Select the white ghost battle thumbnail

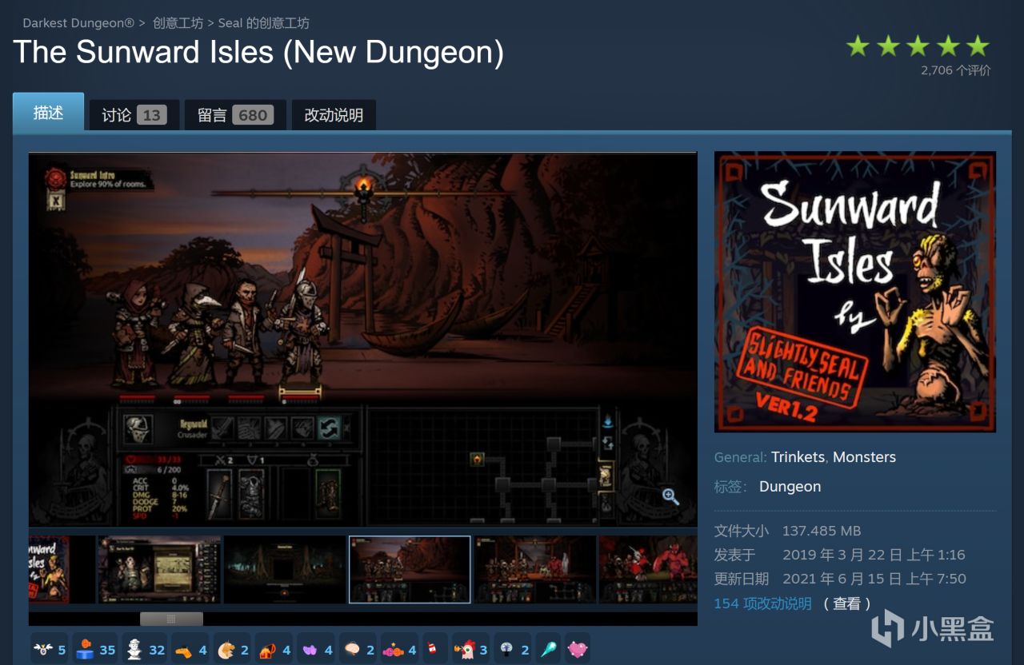(535, 569)
